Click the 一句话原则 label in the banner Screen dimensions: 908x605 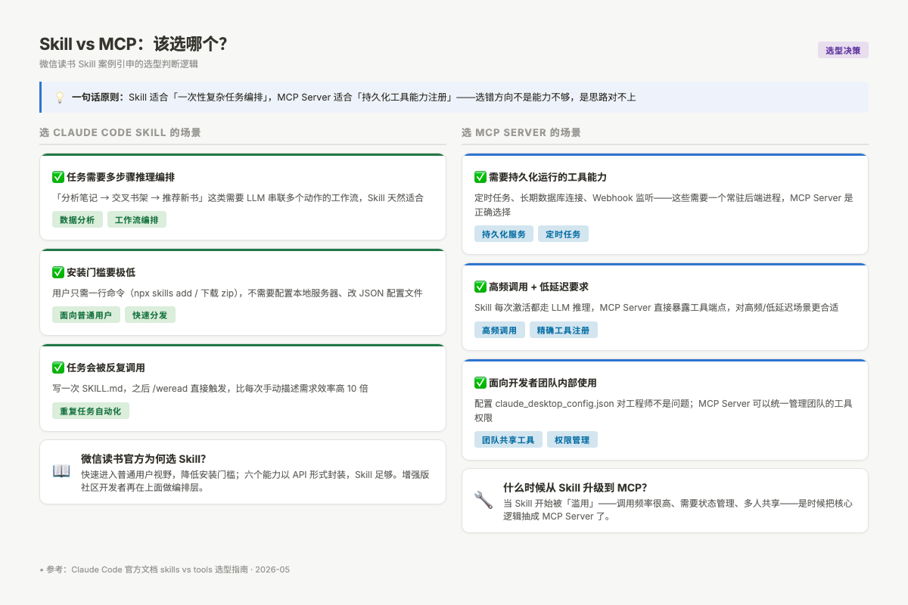[98, 98]
